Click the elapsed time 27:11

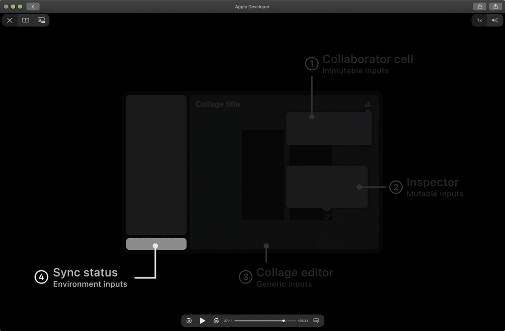[x=228, y=320]
